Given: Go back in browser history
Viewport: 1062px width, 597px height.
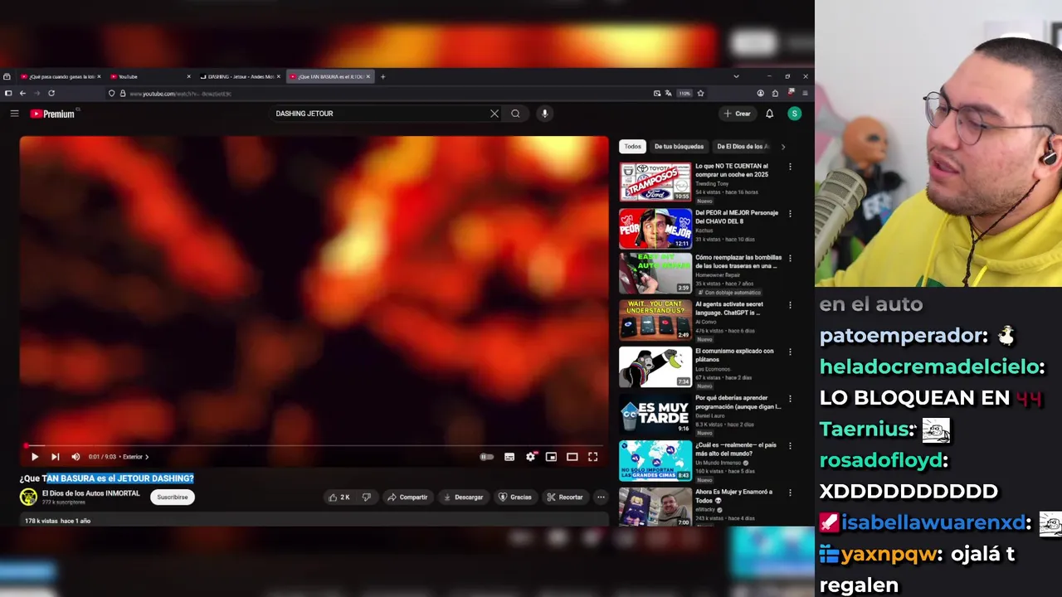Looking at the screenshot, I should coord(22,94).
